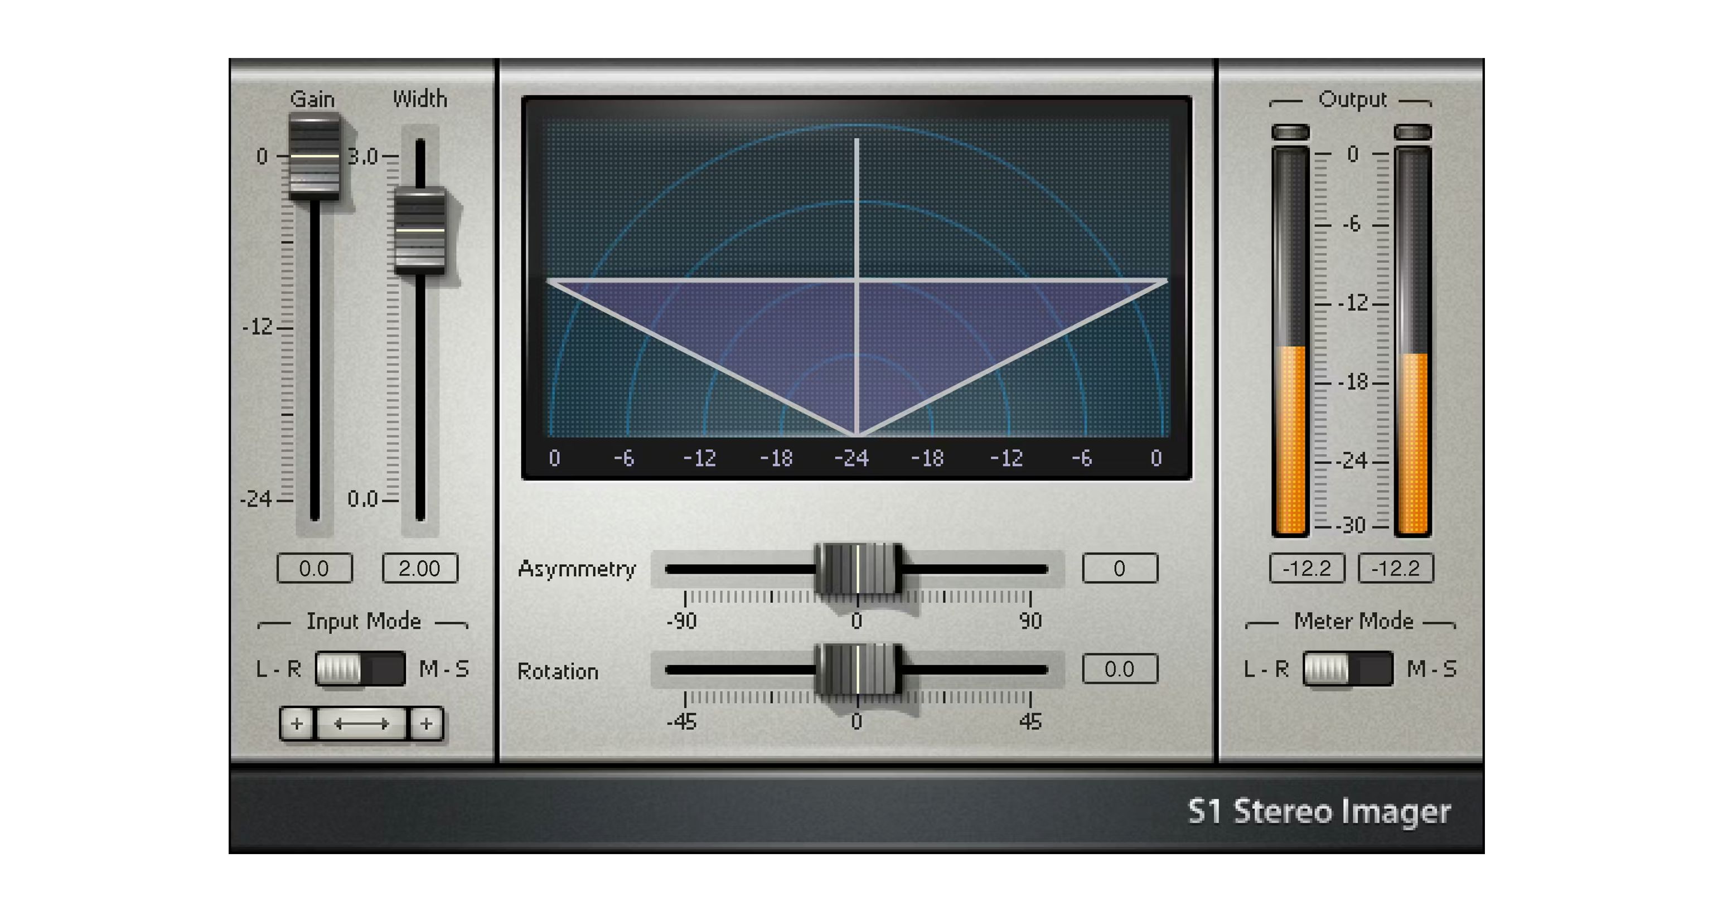Click the 45 mark under Rotation slider

point(1030,721)
